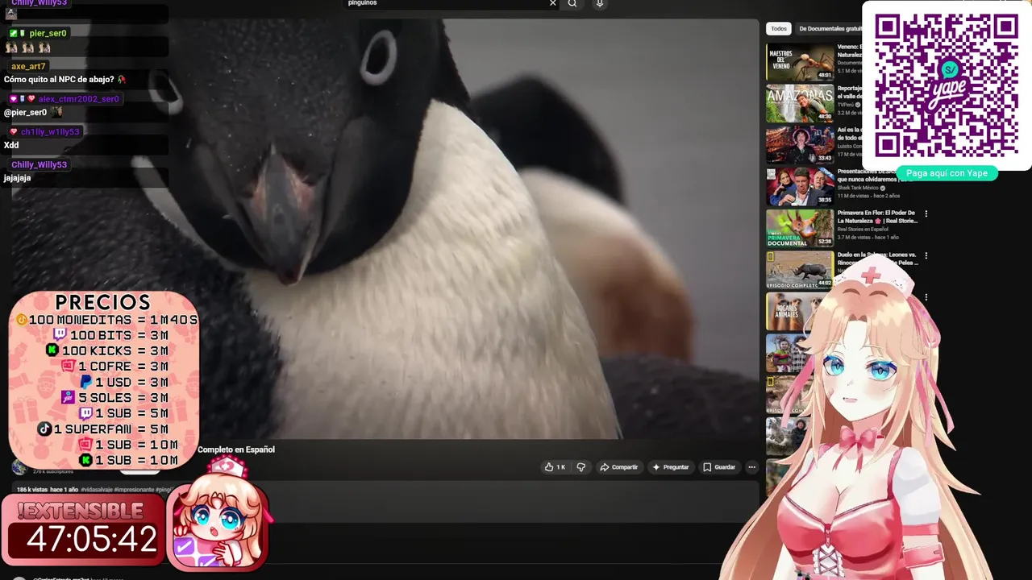
Task: Dislike the video with thumbs-down icon
Action: click(580, 467)
